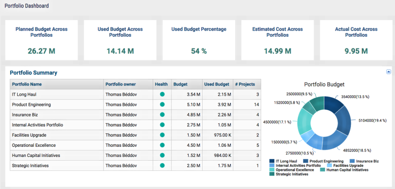Click the Portfolio Summary heading
Image resolution: width=395 pixels, height=189 pixels.
point(33,73)
